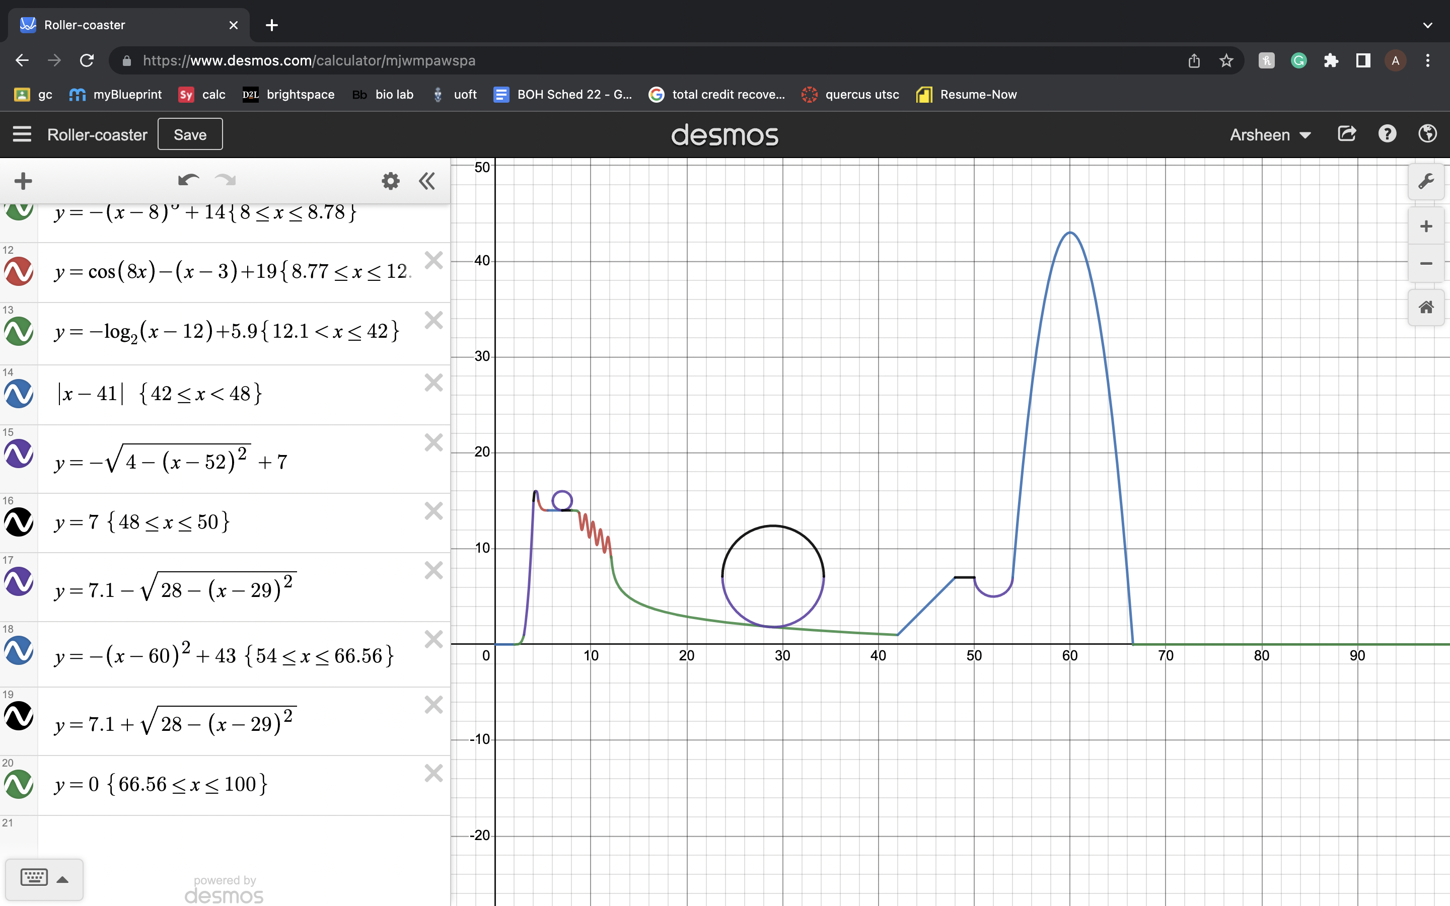The image size is (1450, 906).
Task: Delete expression 14 with its X button
Action: click(434, 383)
